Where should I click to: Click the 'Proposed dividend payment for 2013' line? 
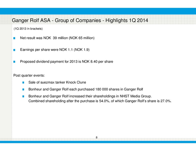66,62
